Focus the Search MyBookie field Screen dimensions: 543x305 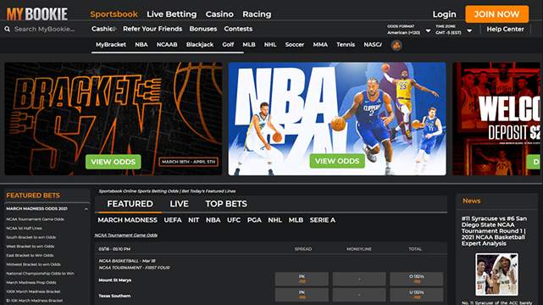44,29
